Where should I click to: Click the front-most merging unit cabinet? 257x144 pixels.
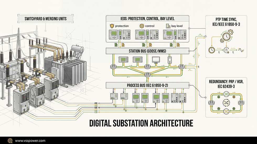[21, 101]
